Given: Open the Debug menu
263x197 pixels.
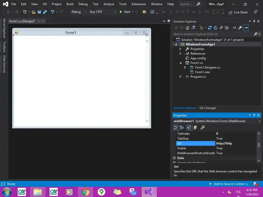Looking at the screenshot, I should [x=83, y=4].
